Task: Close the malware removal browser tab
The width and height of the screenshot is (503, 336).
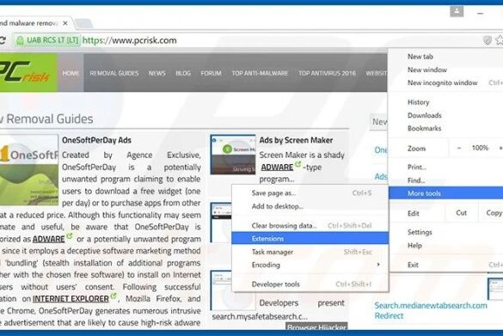Action: 65,23
